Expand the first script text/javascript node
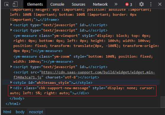 (11, 25)
